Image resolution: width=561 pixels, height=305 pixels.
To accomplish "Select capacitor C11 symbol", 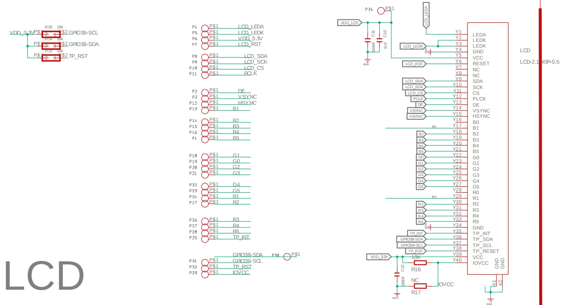I will coord(367,40).
